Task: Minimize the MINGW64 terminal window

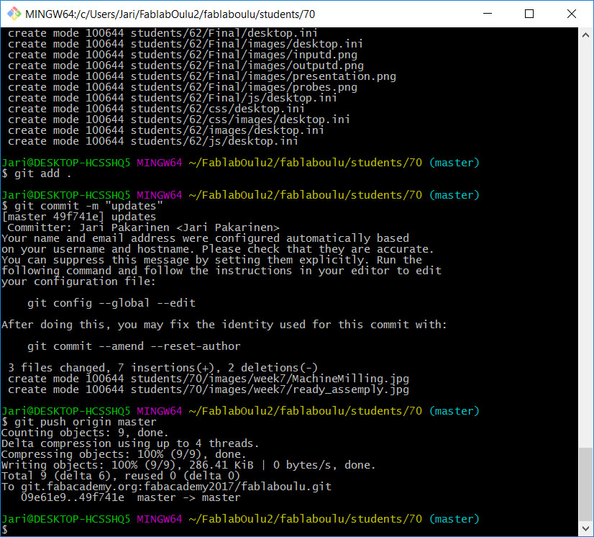Action: tap(488, 14)
